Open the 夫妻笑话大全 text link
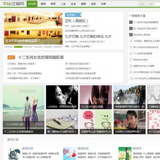This screenshot has width=160, height=160. (x=78, y=68)
